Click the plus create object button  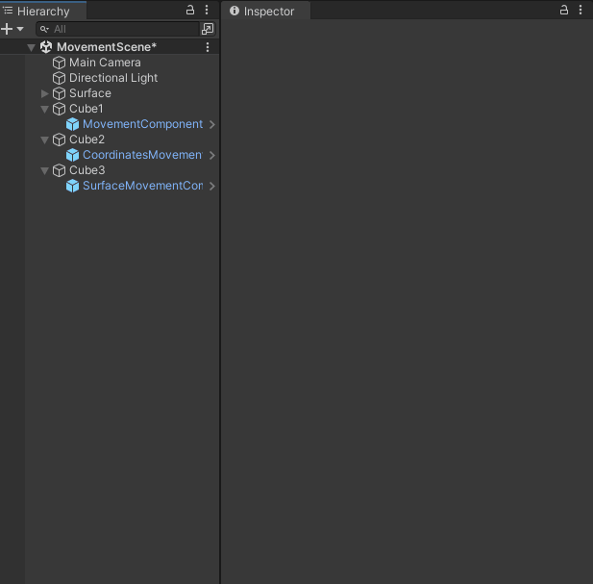point(7,29)
